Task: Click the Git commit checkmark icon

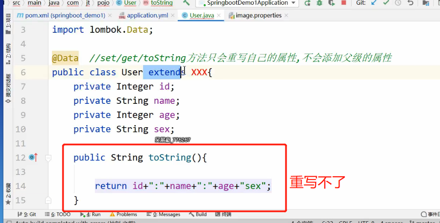Action: pos(386,3)
